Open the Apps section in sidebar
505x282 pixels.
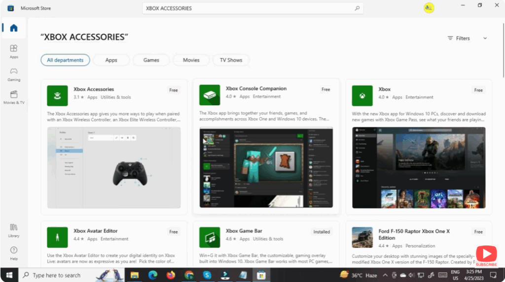point(14,51)
